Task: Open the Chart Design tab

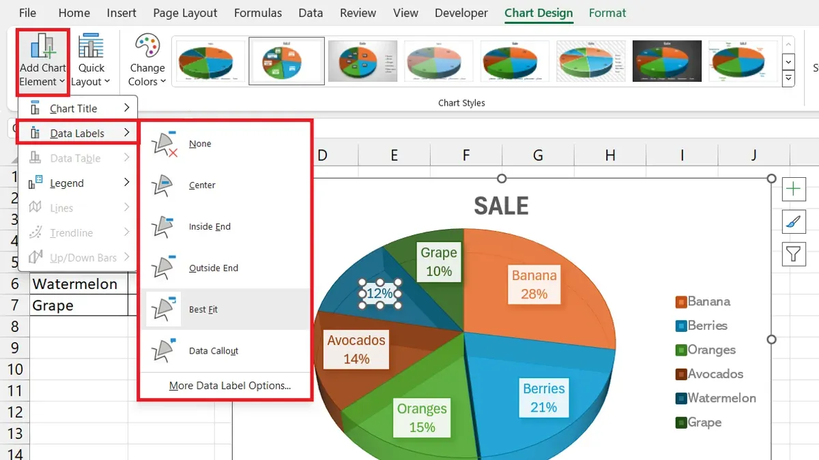Action: pyautogui.click(x=538, y=13)
